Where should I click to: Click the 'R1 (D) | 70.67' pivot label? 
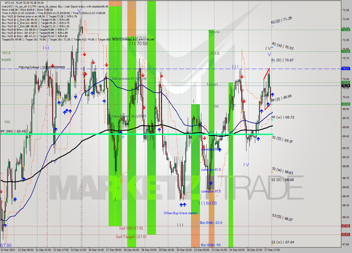point(282,60)
